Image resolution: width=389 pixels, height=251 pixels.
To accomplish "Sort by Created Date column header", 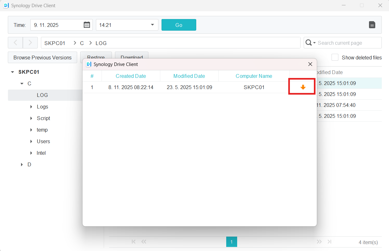I will (131, 76).
